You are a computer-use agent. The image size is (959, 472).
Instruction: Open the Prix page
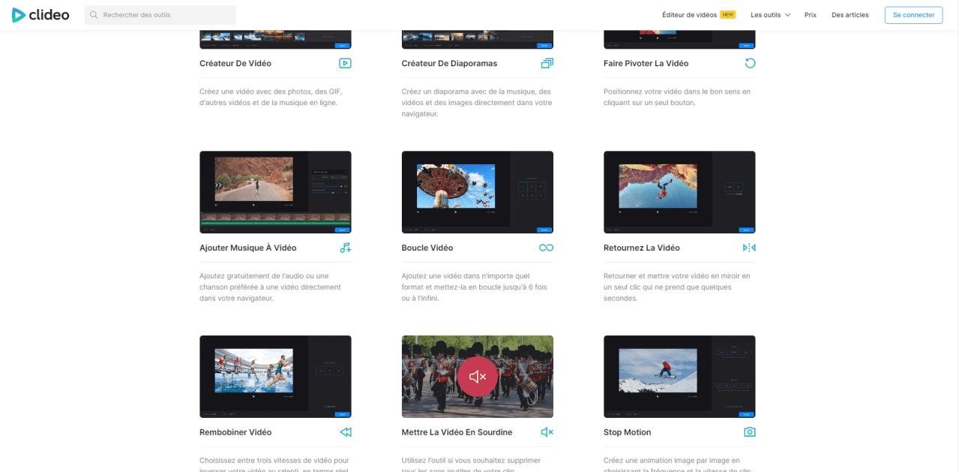[x=810, y=14]
